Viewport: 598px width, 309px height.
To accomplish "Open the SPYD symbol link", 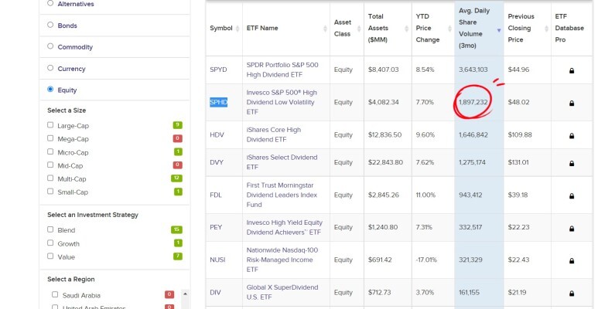I will 218,70.
